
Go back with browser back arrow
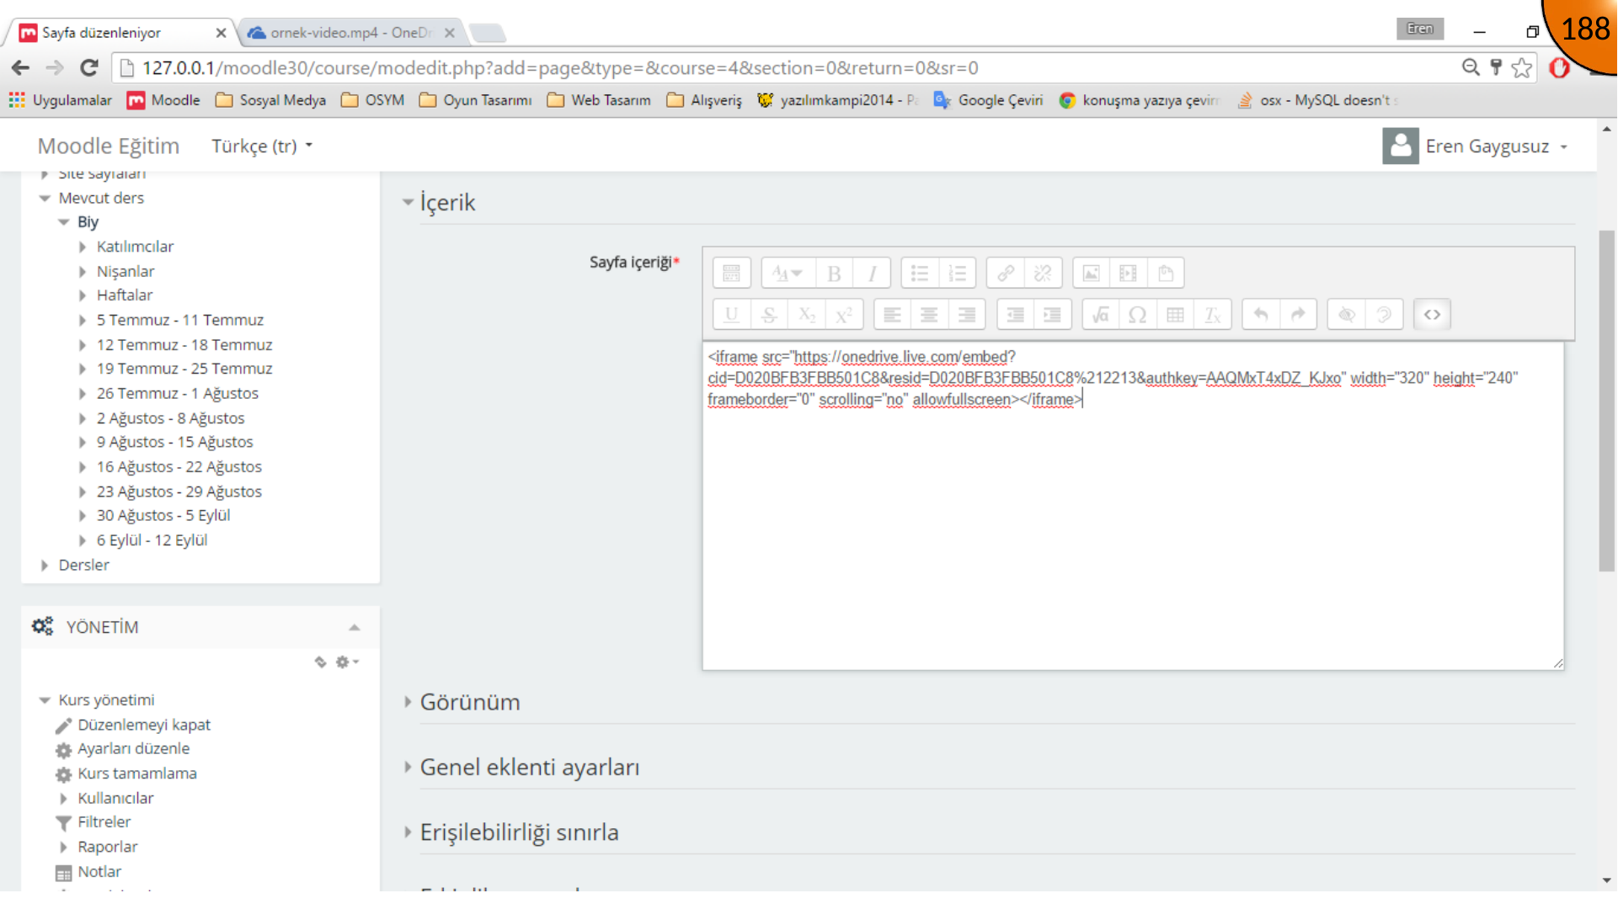point(21,68)
